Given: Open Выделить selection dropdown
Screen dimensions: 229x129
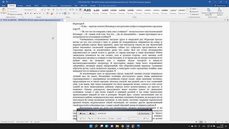Looking at the screenshot, I should (195, 14).
